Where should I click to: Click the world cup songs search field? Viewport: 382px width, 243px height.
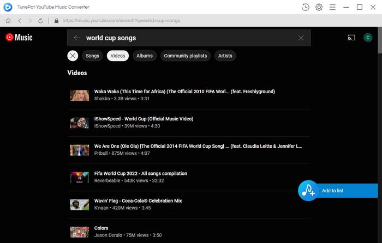tap(189, 38)
